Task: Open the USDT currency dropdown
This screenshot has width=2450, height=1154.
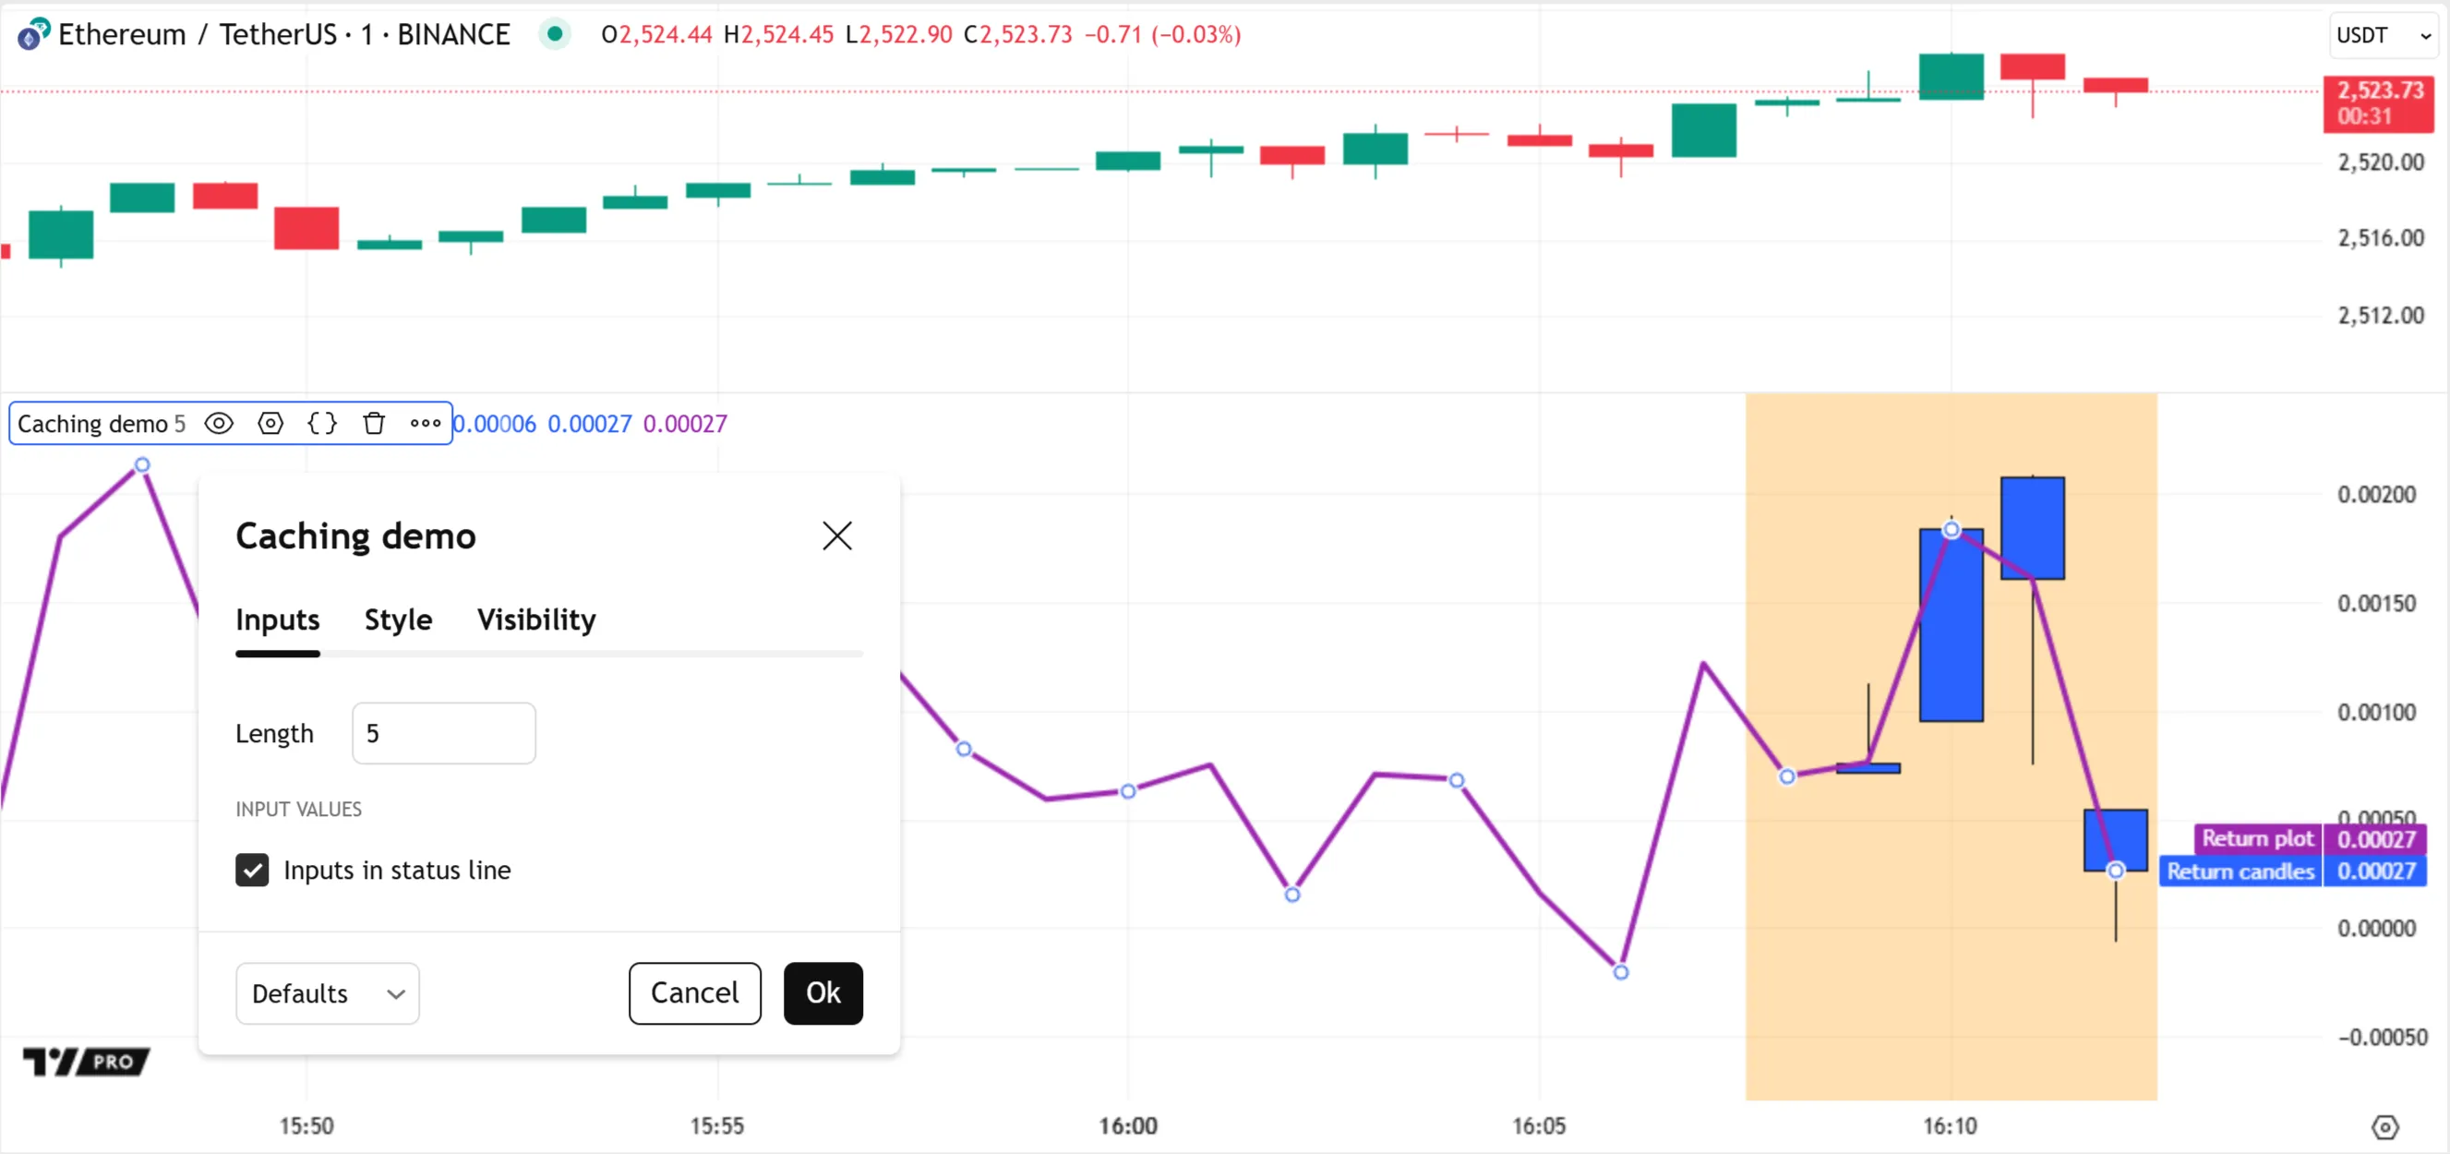Action: [x=2384, y=35]
